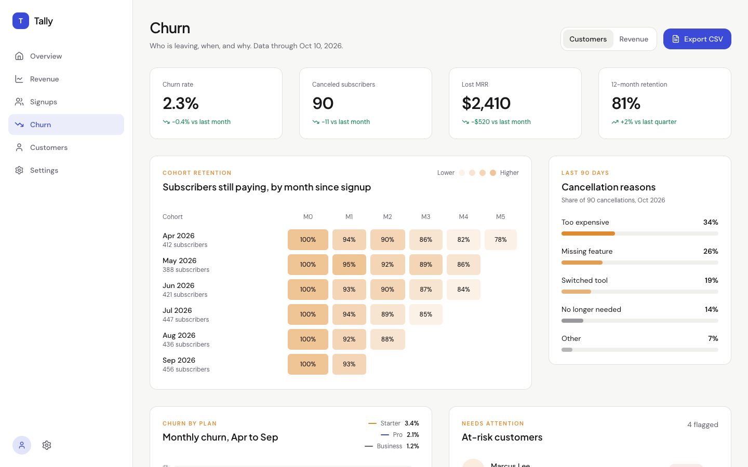
Task: Click the Signups people icon
Action: coord(19,102)
